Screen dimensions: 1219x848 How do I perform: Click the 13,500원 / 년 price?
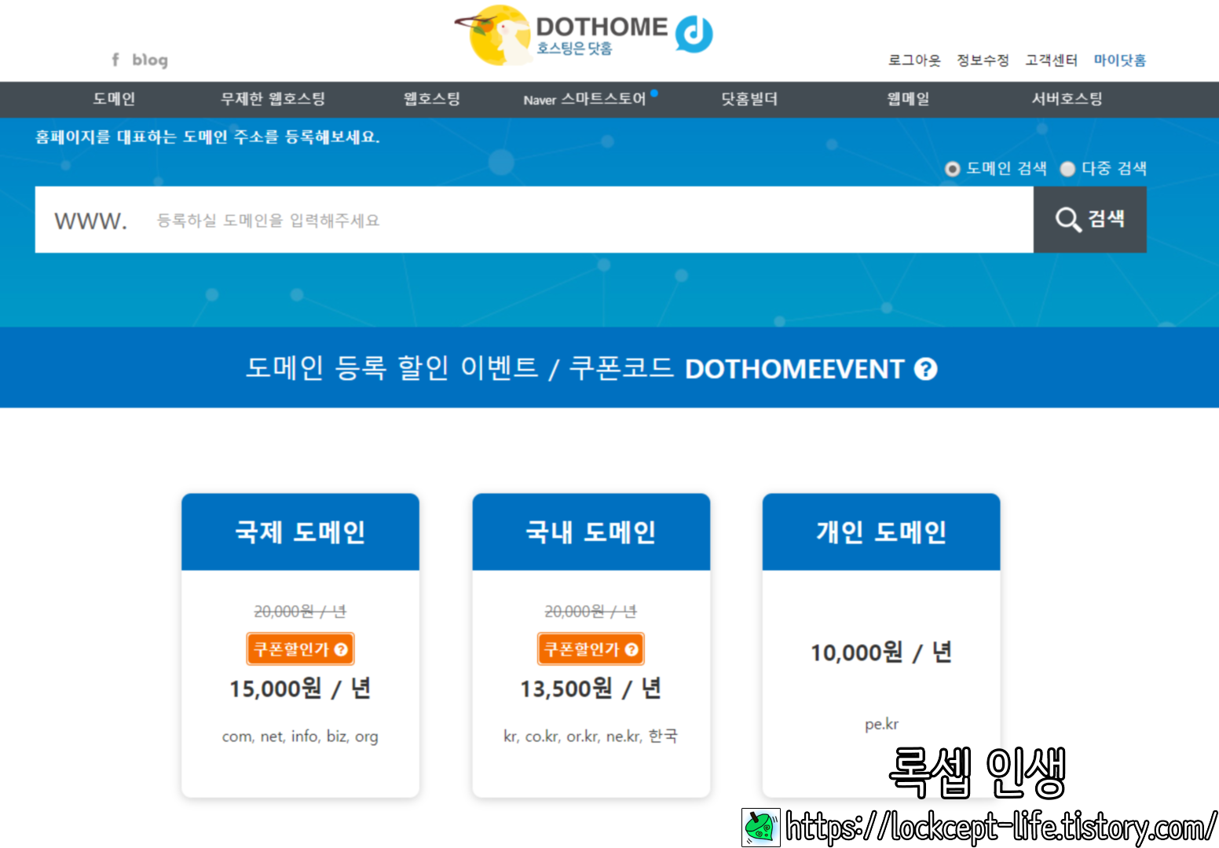(x=591, y=689)
